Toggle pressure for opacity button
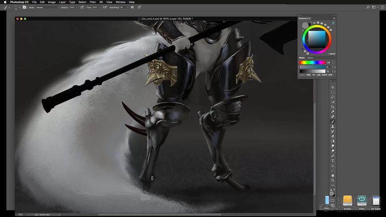This screenshot has width=386, height=217. (x=82, y=7)
